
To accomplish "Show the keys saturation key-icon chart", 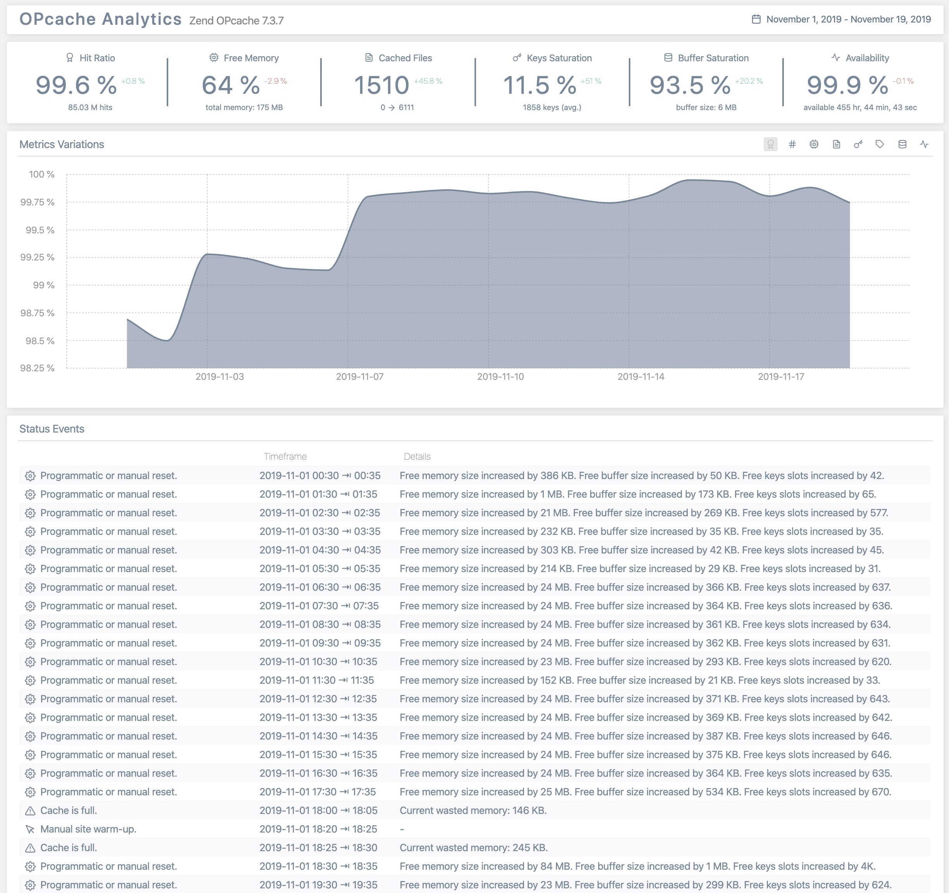I will (858, 144).
